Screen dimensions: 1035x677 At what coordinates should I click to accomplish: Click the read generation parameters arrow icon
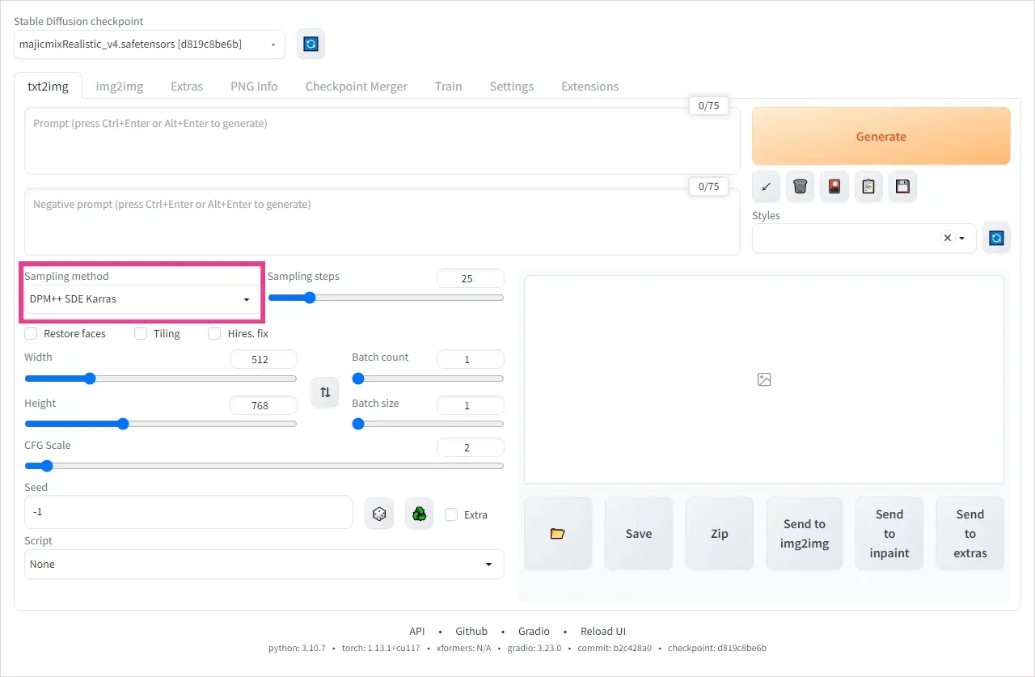tap(766, 187)
